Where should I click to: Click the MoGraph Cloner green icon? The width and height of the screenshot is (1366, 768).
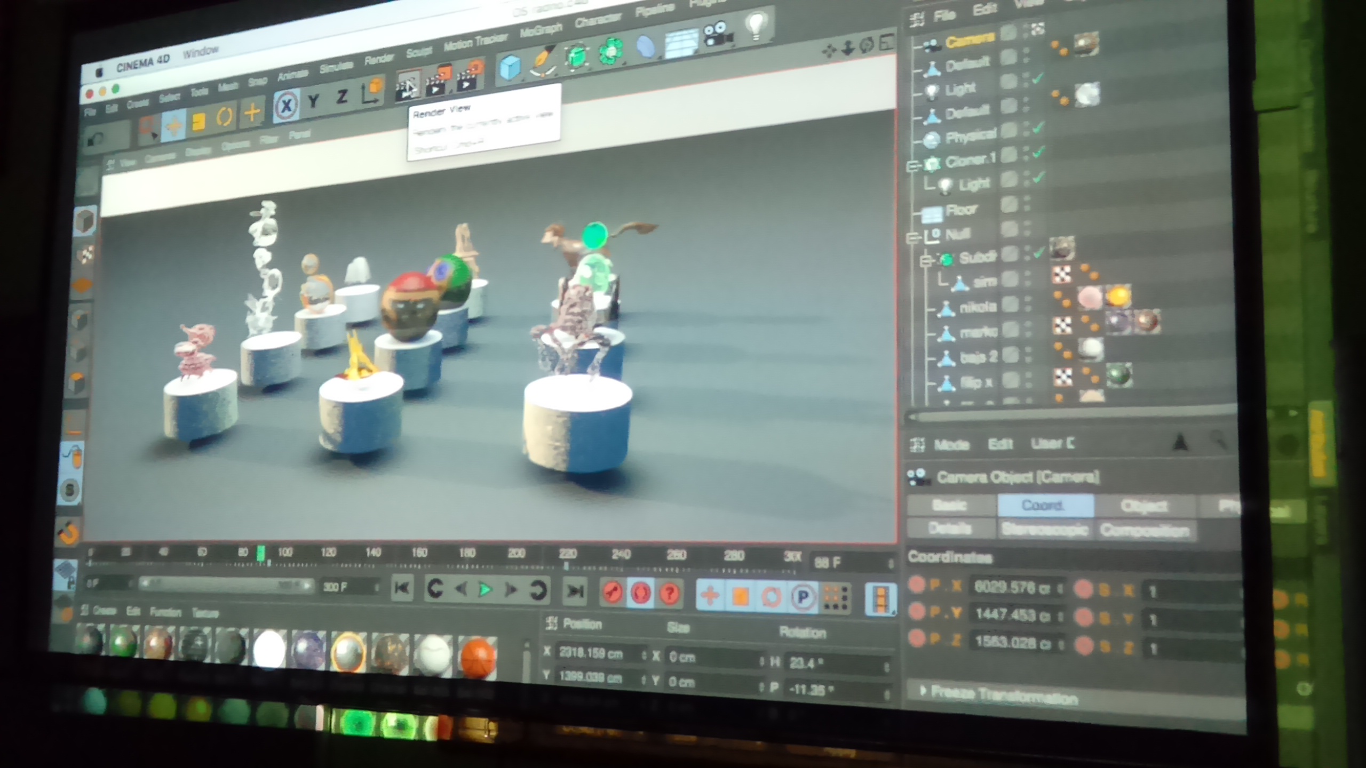pyautogui.click(x=610, y=52)
